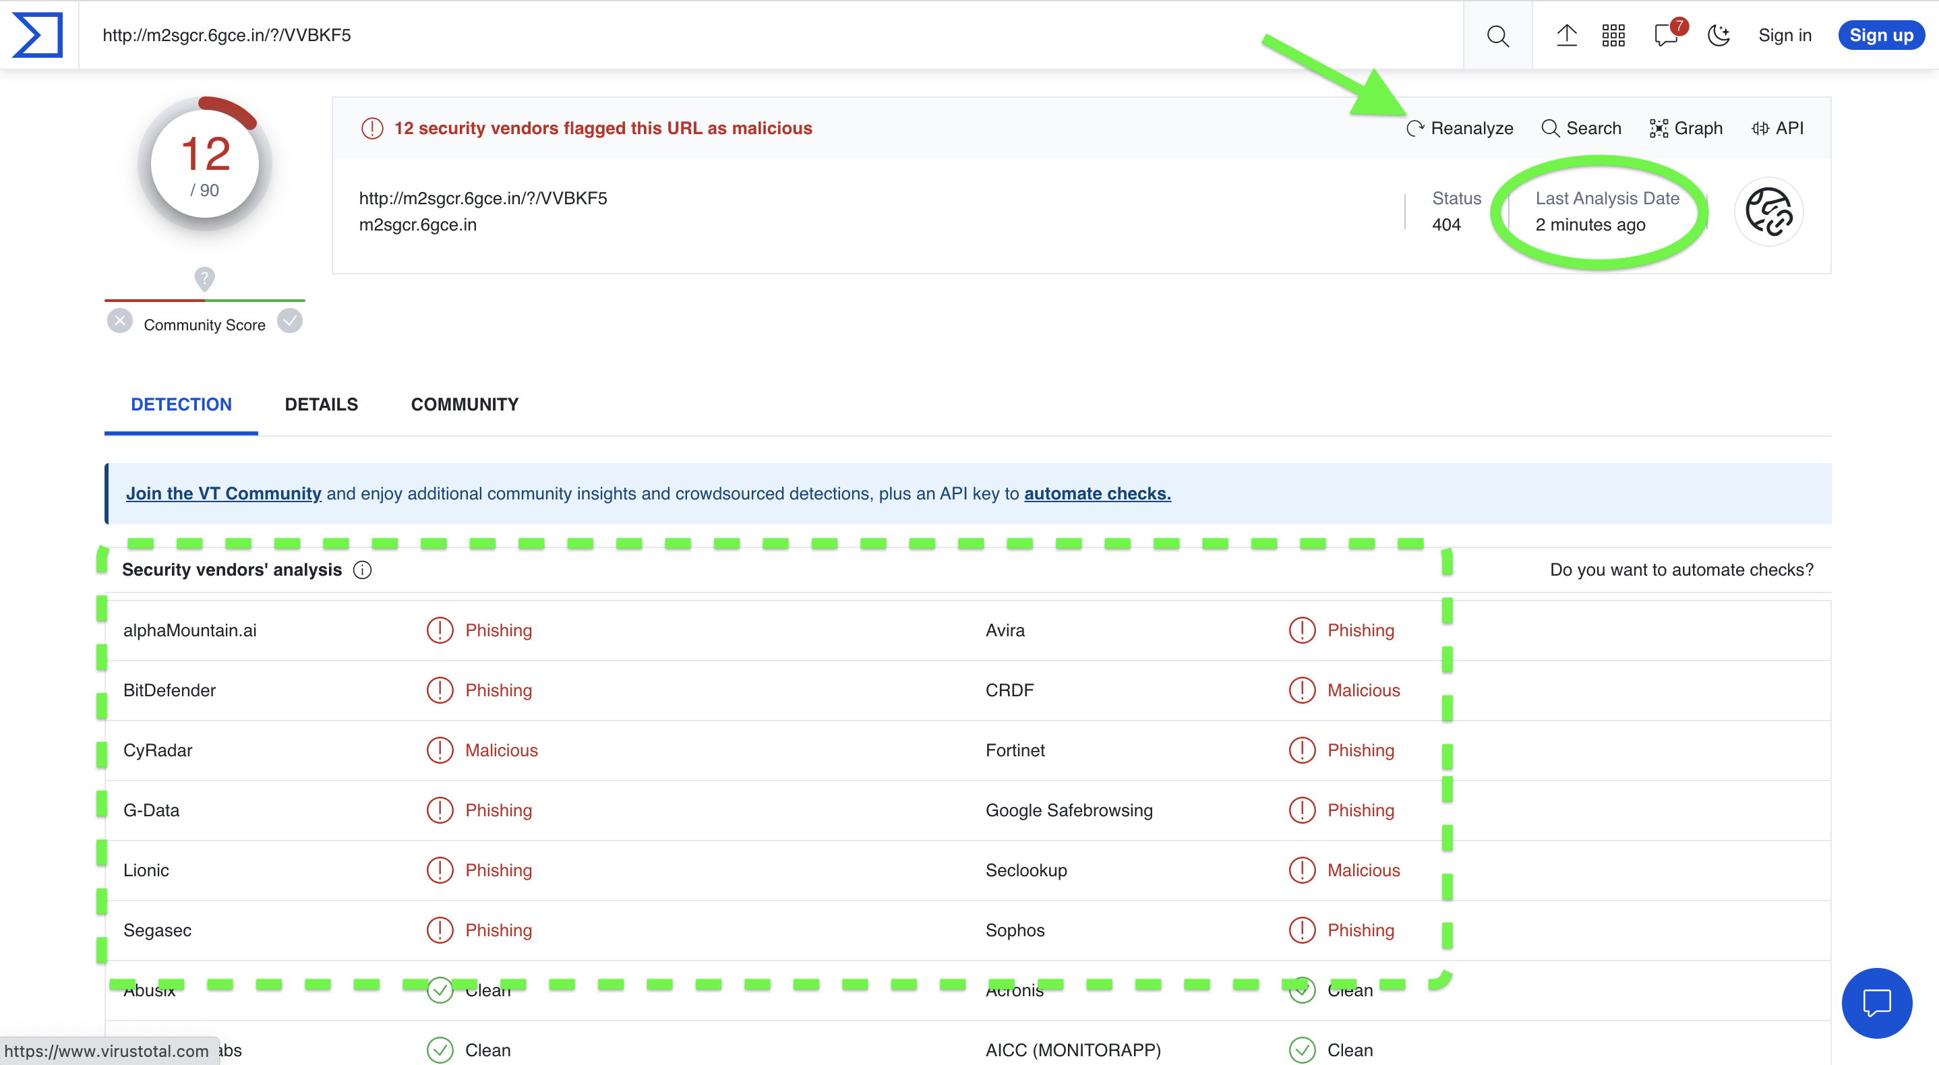Click Google Safebrowsing Phishing alert icon
The width and height of the screenshot is (1939, 1065).
(x=1301, y=810)
